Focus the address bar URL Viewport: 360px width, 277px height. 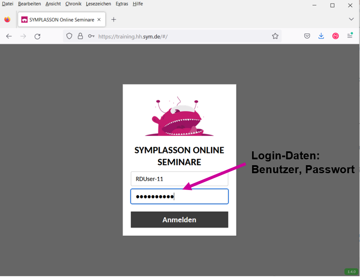133,37
